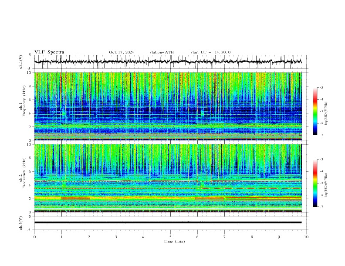
Task: Click the lower color bar's "log(PSD)(V²/Hz)" label
Action: 326,185
